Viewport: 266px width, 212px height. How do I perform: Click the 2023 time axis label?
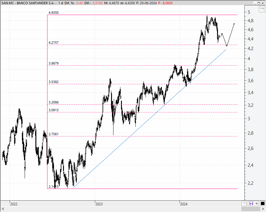click(99, 204)
